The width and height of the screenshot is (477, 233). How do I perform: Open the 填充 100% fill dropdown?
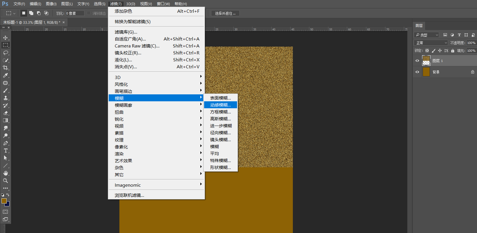point(471,51)
